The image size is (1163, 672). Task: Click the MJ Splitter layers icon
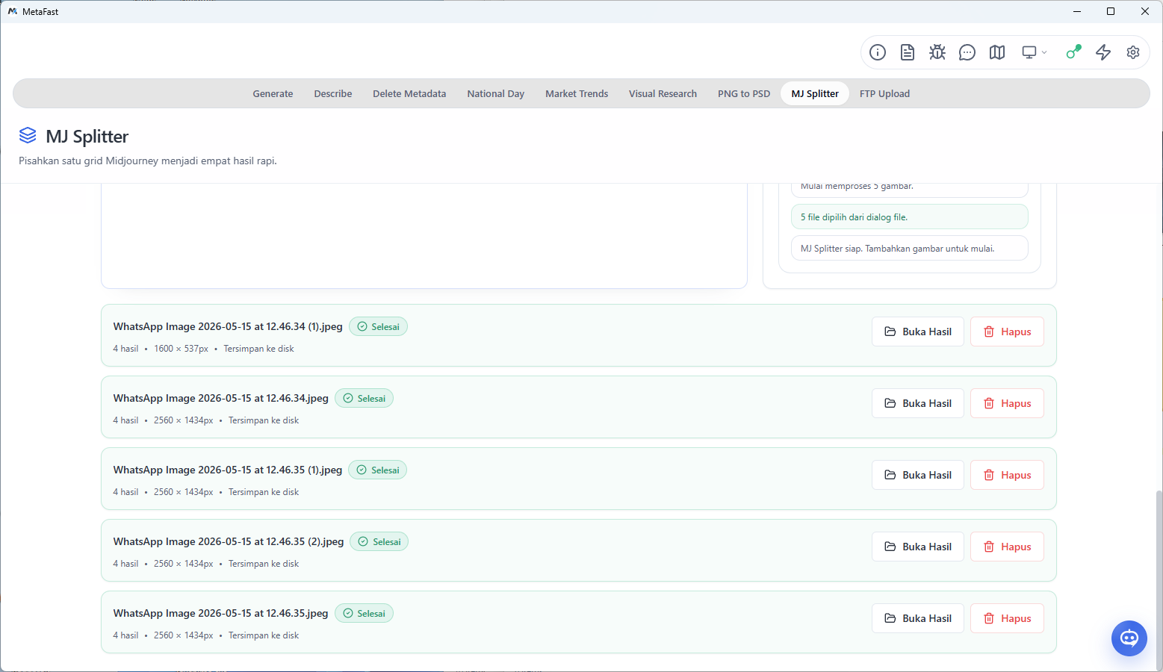coord(28,135)
